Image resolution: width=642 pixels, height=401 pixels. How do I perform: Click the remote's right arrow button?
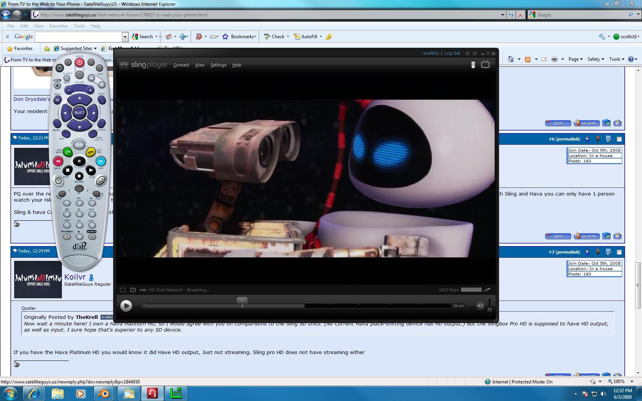pos(94,113)
